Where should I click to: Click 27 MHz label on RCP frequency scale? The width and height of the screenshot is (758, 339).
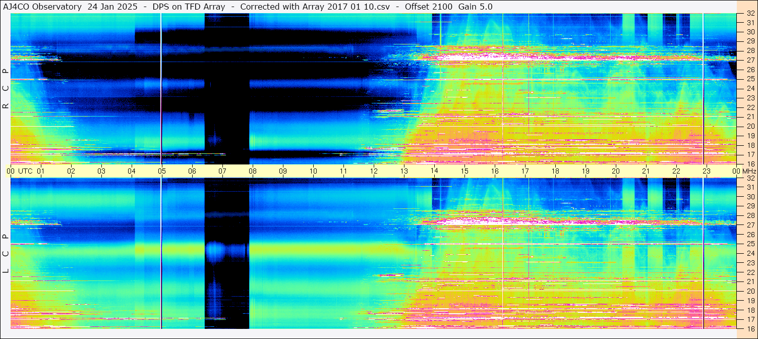tap(750, 60)
